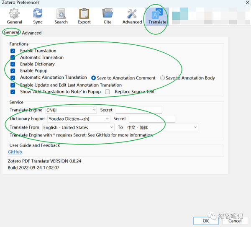The image size is (251, 227).
Task: Toggle Show 'Add Translation to Note' checkbox
Action: (13, 92)
